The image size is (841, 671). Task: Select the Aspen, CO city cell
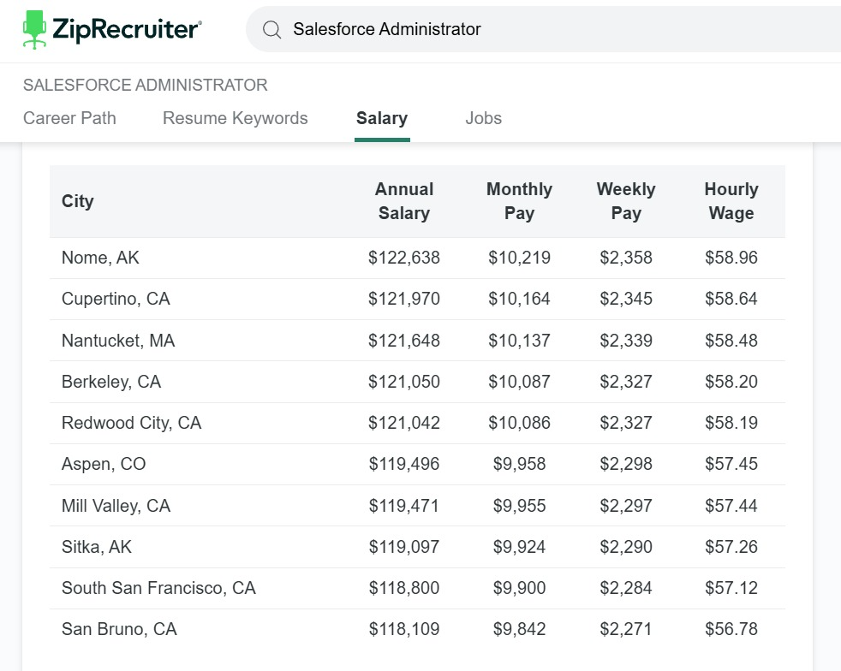[x=104, y=464]
